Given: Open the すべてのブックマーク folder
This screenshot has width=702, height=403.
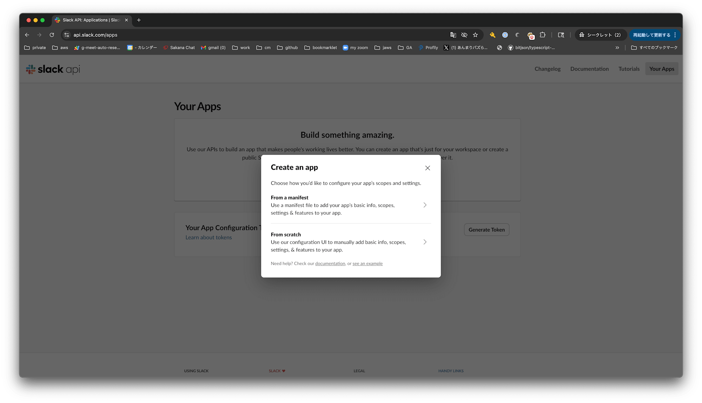Looking at the screenshot, I should pyautogui.click(x=654, y=48).
